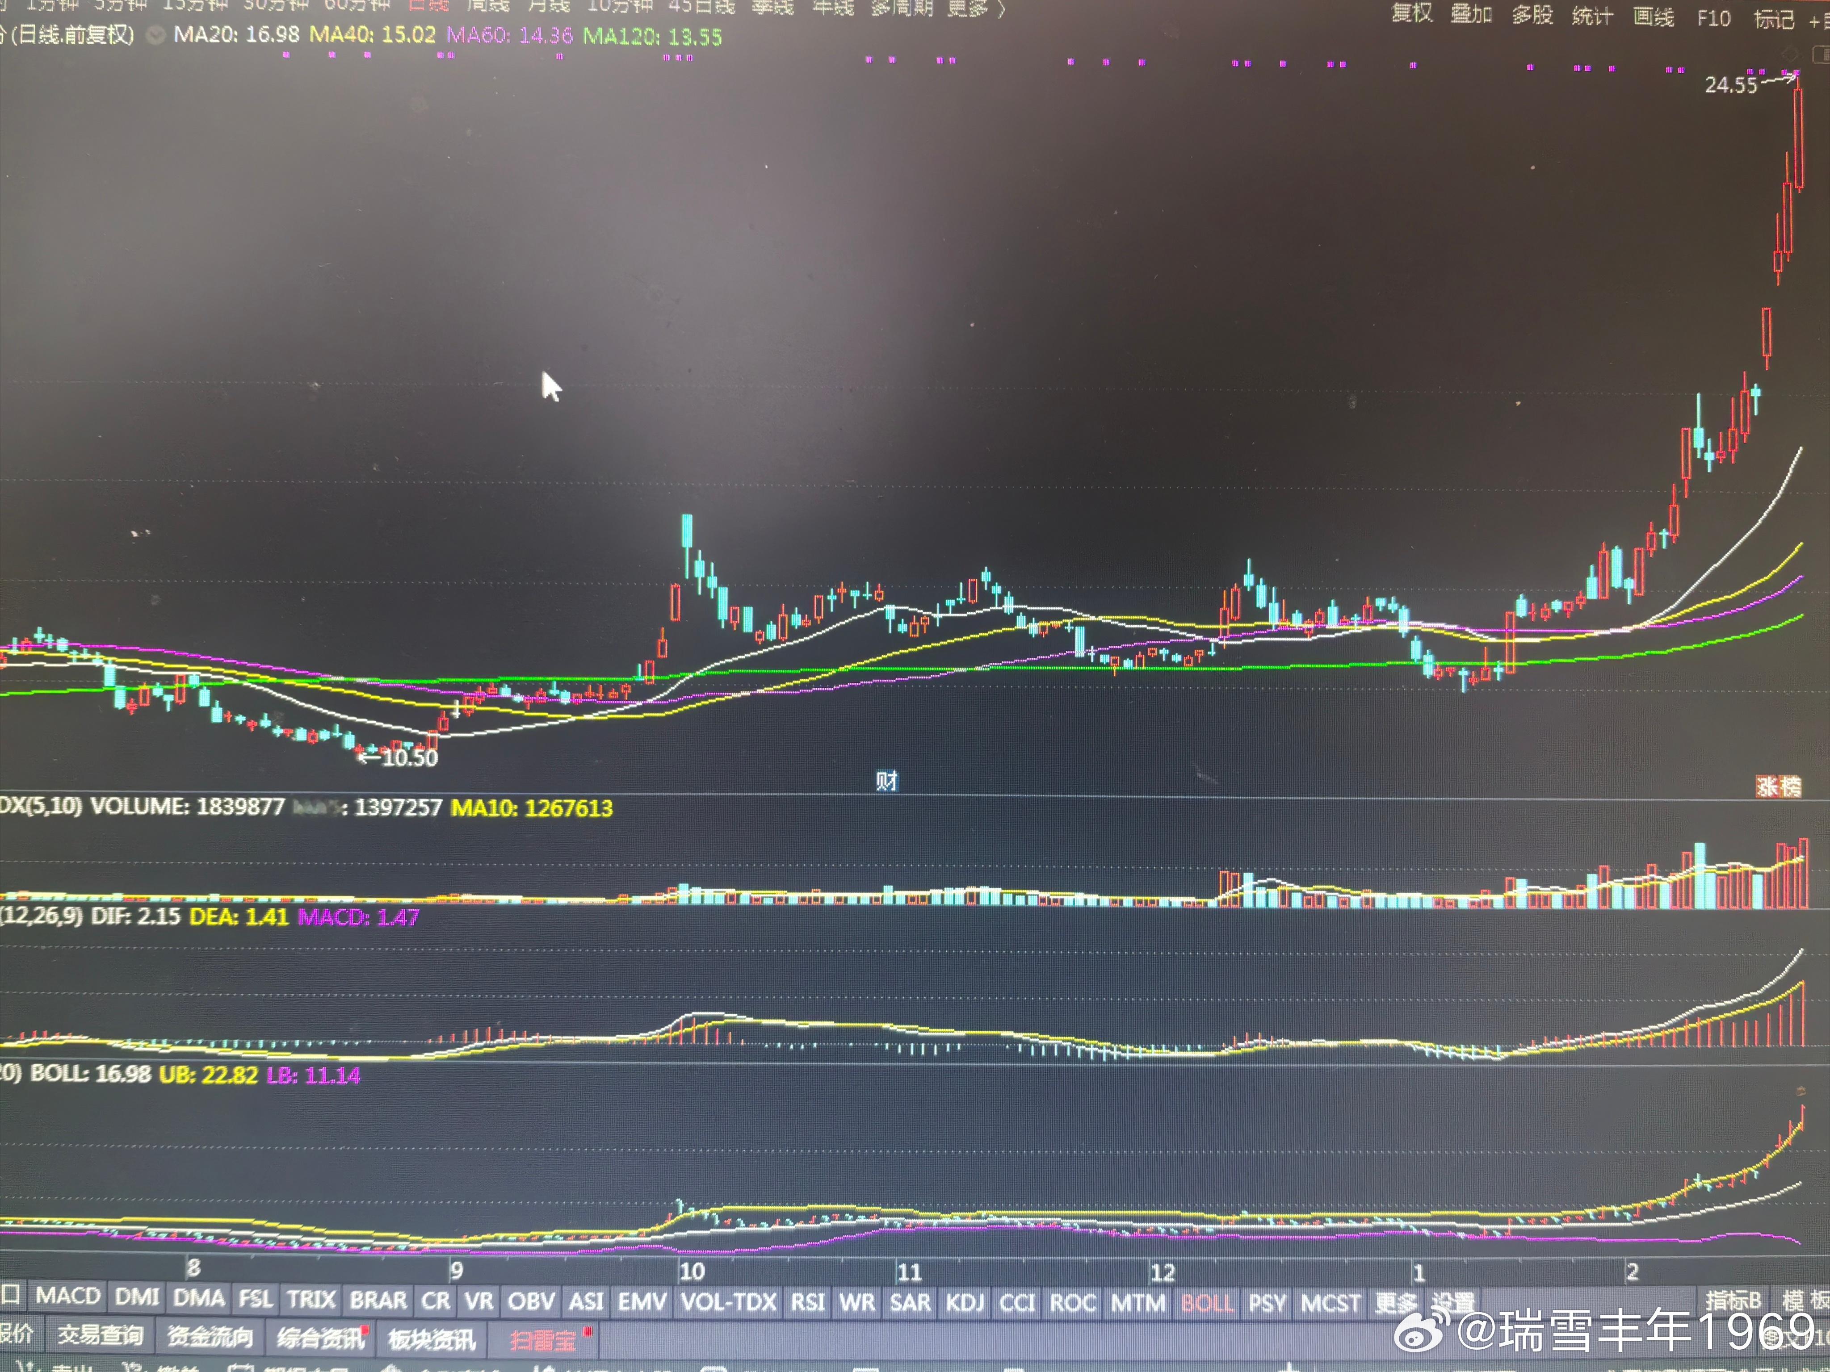Expand 更多 in the indicator tab row
Screen dimensions: 1830x1372
[x=1396, y=1302]
